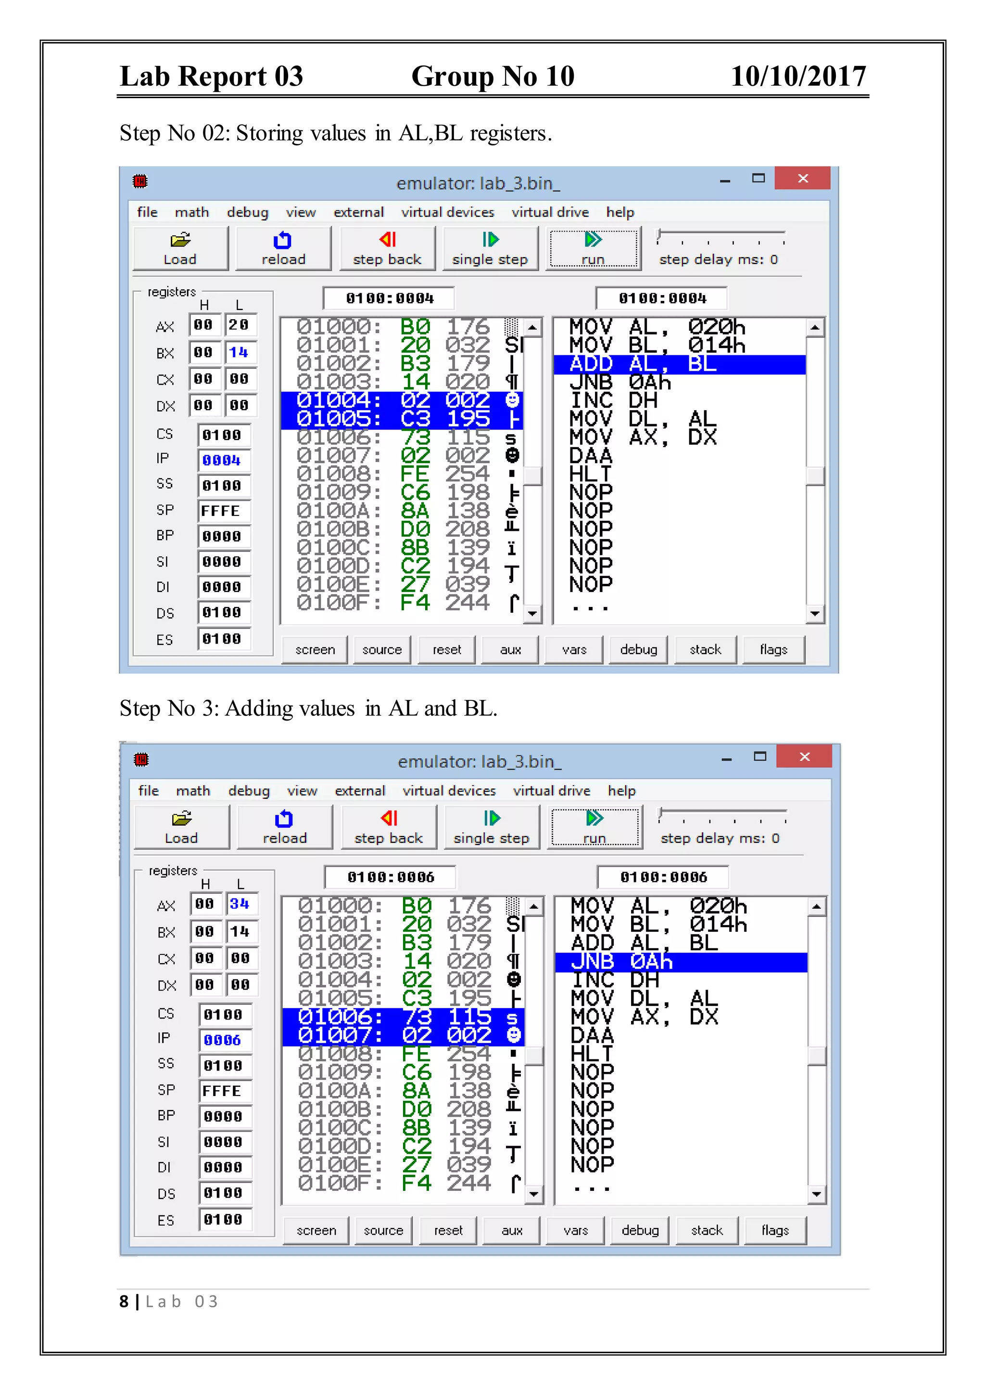Open help menu in top emulator window
Viewport: 985px width, 1394px height.
620,212
